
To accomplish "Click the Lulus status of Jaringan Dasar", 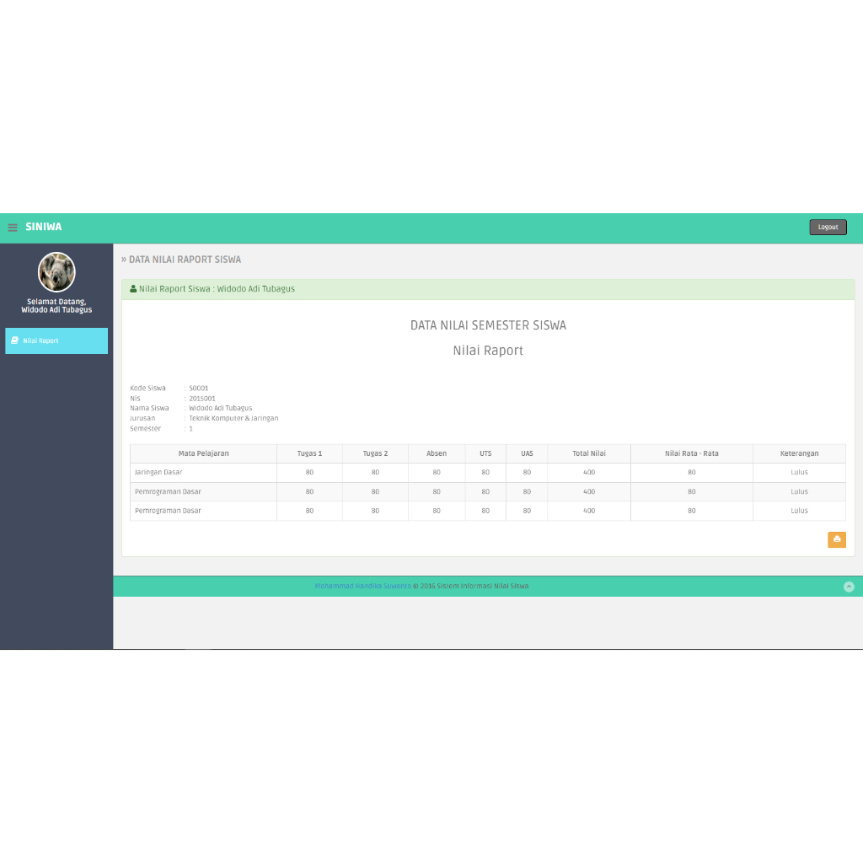I will point(798,472).
